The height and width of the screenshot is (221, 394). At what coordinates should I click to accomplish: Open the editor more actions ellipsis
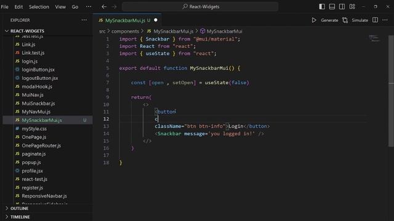click(x=385, y=20)
